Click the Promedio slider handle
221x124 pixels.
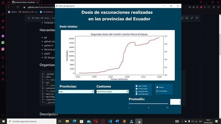tap(129, 104)
